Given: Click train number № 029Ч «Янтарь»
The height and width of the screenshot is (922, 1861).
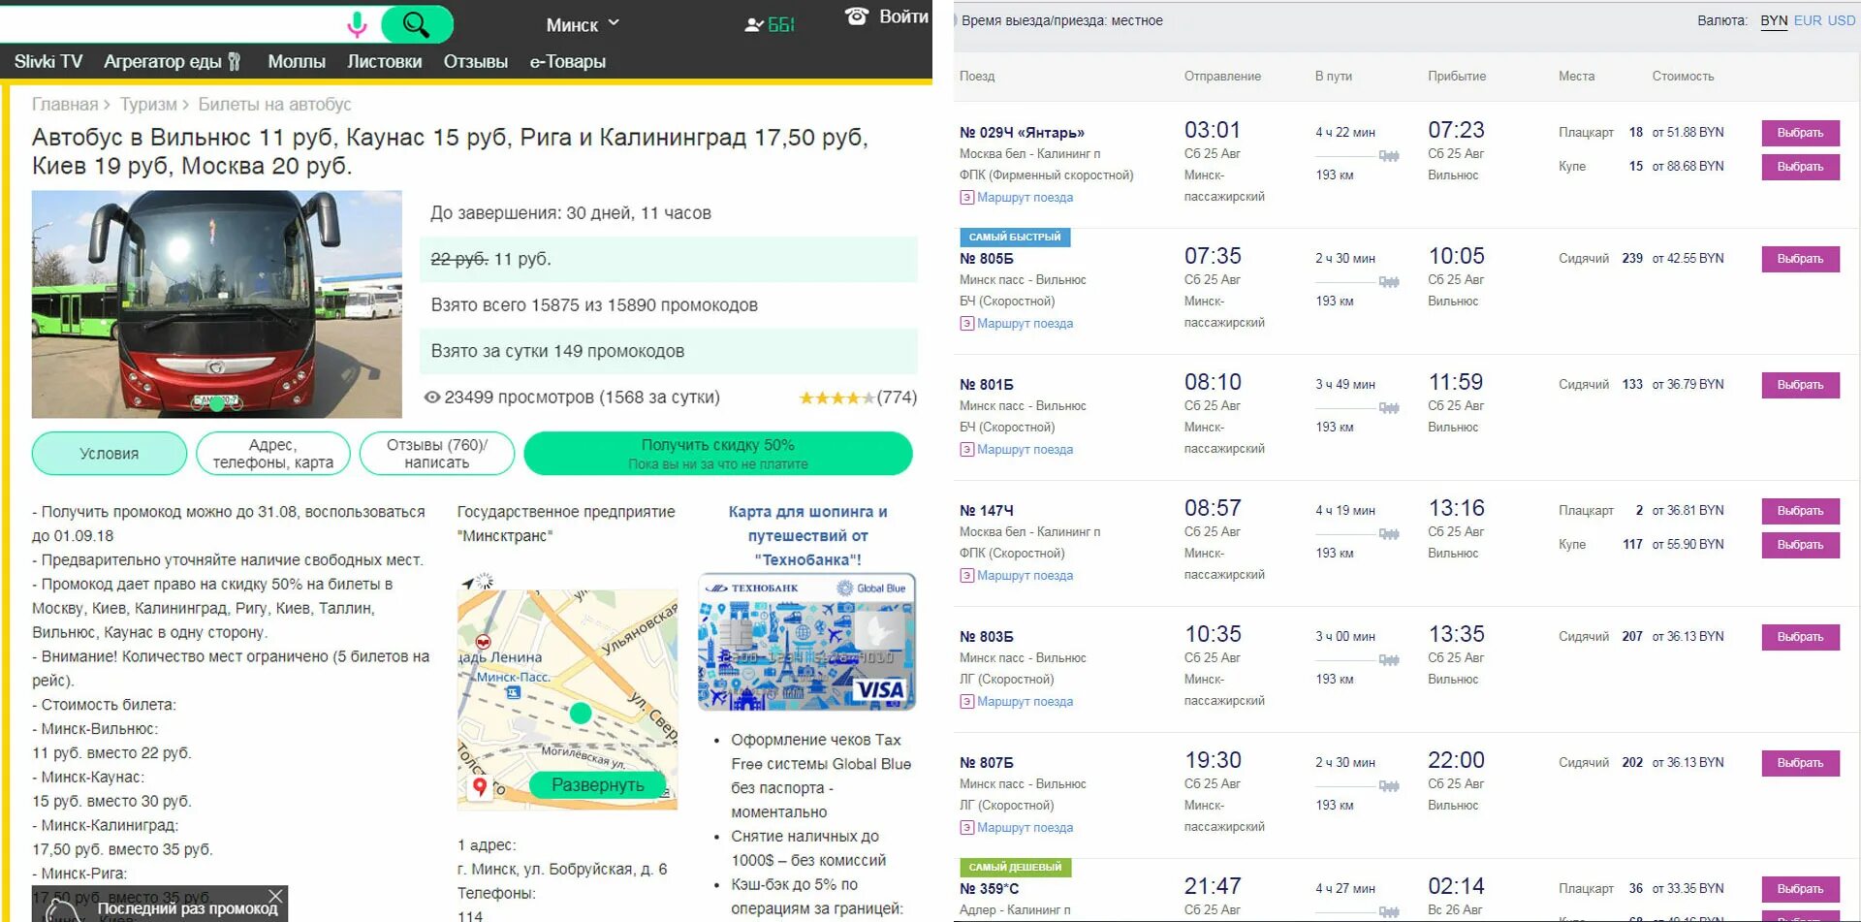Looking at the screenshot, I should point(1022,133).
